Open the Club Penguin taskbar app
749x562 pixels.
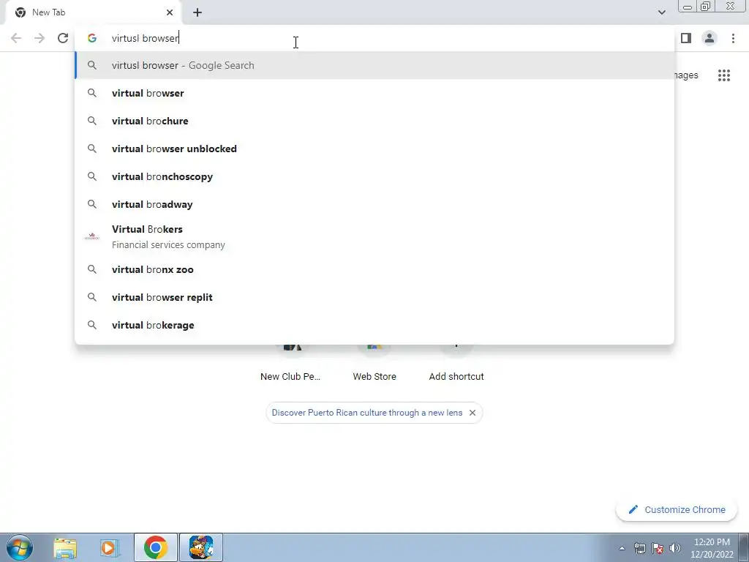tap(201, 547)
